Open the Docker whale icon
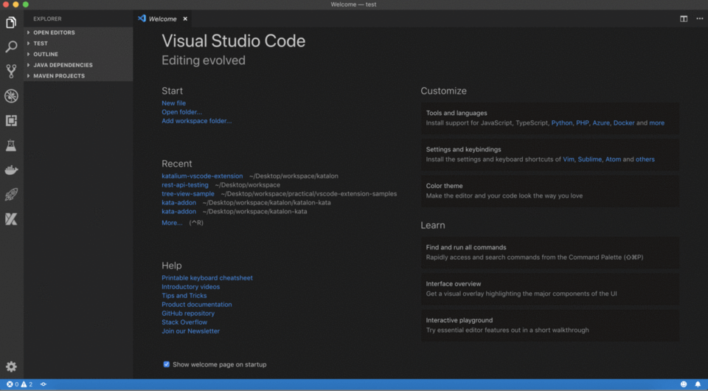This screenshot has height=391, width=708. click(11, 170)
